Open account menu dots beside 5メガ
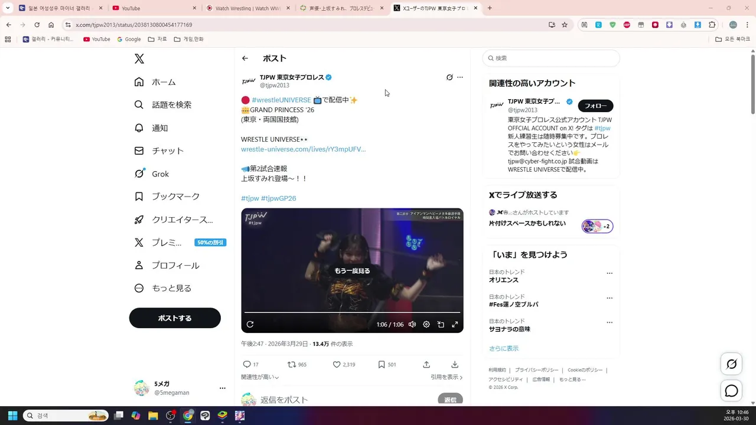 click(223, 388)
